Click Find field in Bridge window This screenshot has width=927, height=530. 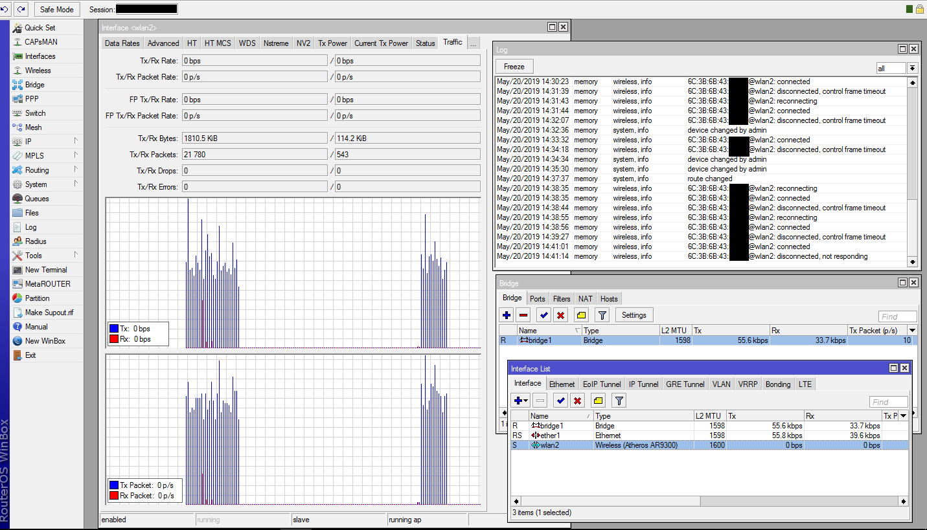898,316
